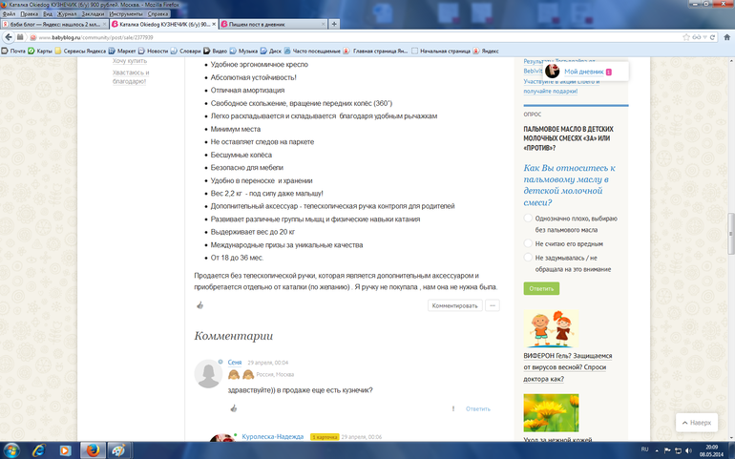
Task: Open Музыка bookmark
Action: click(243, 51)
